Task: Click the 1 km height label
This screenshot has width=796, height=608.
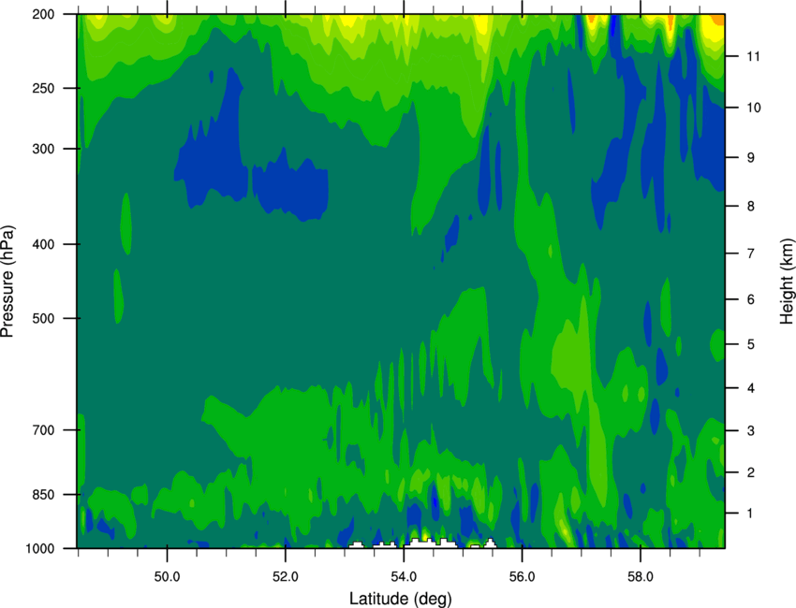Action: click(x=750, y=514)
